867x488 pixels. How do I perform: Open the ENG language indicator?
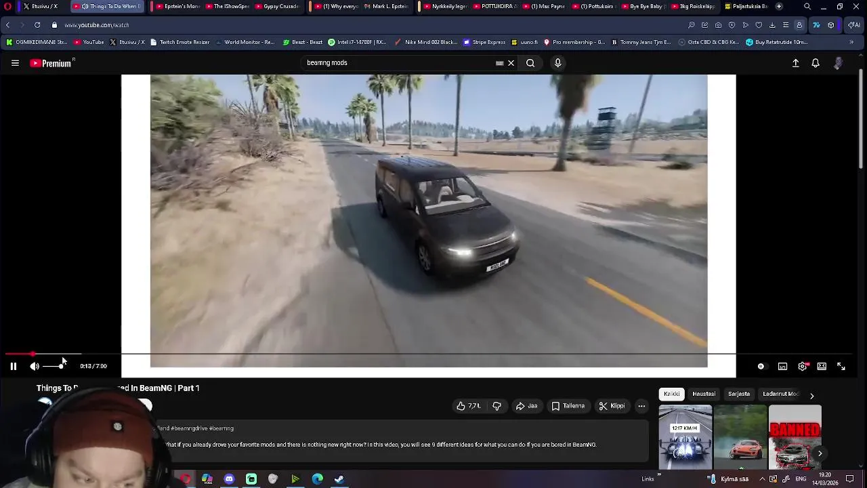(801, 479)
